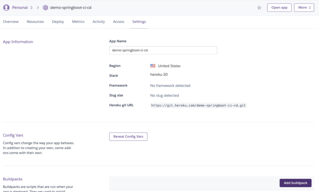Switch to the Overview tab
Viewport: 319px width, 192px height.
[11, 22]
